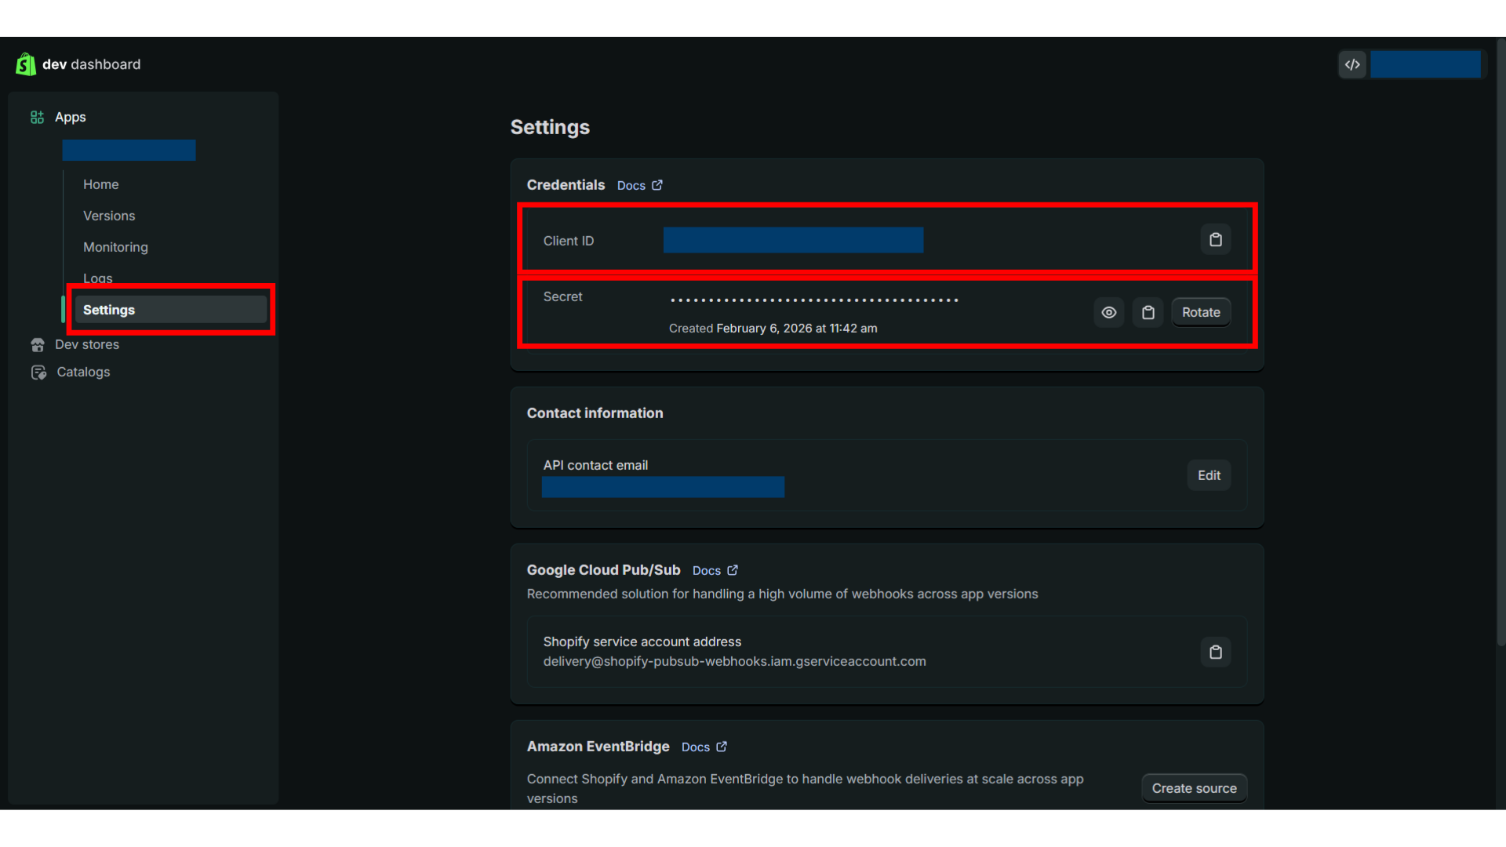Click the Catalogs icon in sidebar
The width and height of the screenshot is (1506, 847).
tap(38, 373)
